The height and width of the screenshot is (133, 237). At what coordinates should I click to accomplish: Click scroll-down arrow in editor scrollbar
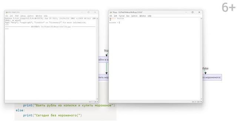pyautogui.click(x=201, y=99)
